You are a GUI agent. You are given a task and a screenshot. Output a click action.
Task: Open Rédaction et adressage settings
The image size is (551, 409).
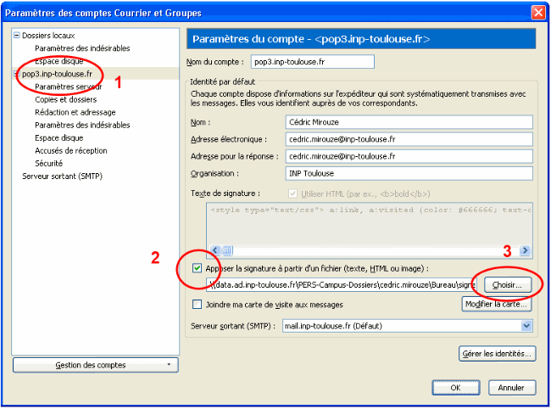coord(75,112)
